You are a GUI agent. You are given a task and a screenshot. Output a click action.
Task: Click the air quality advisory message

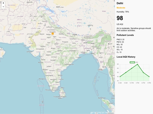(134, 29)
